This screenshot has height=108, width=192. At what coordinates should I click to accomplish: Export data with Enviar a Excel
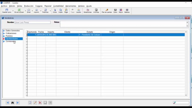[19, 10]
